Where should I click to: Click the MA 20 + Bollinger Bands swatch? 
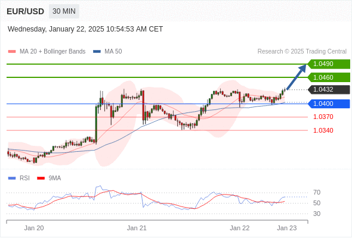12,52
